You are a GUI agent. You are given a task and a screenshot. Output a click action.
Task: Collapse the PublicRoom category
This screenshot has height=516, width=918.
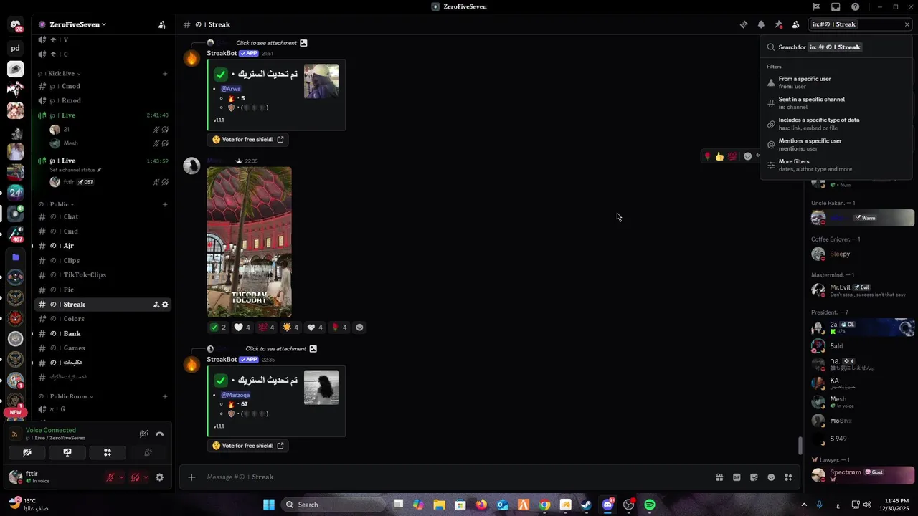pyautogui.click(x=67, y=396)
